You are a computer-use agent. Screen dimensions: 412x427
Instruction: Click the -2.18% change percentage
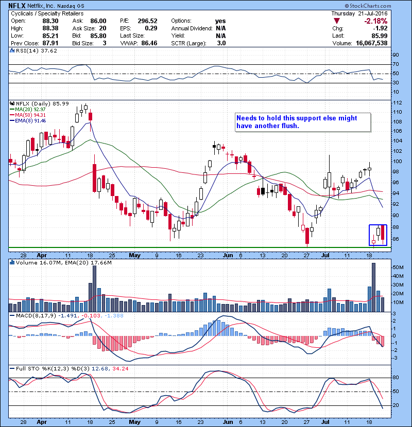(x=376, y=21)
